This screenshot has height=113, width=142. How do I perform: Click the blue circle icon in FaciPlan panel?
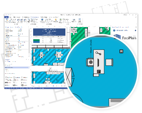pos(114,30)
